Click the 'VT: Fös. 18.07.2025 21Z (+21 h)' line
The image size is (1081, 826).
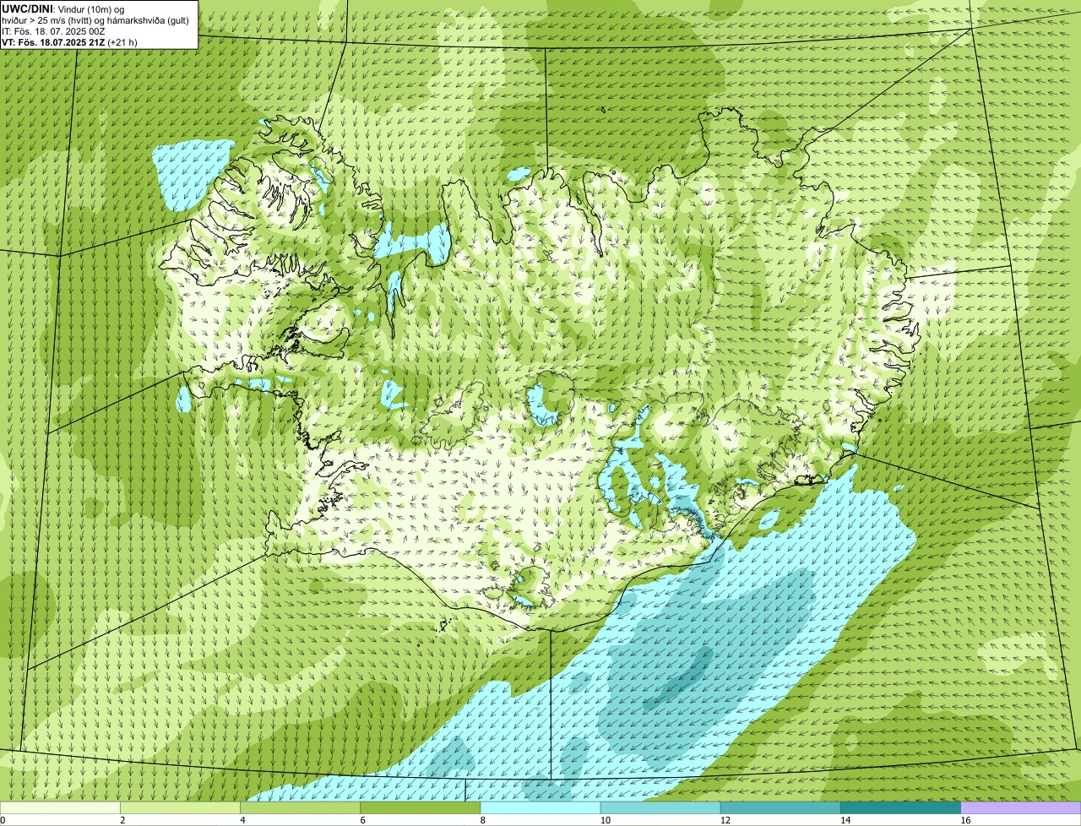point(69,41)
